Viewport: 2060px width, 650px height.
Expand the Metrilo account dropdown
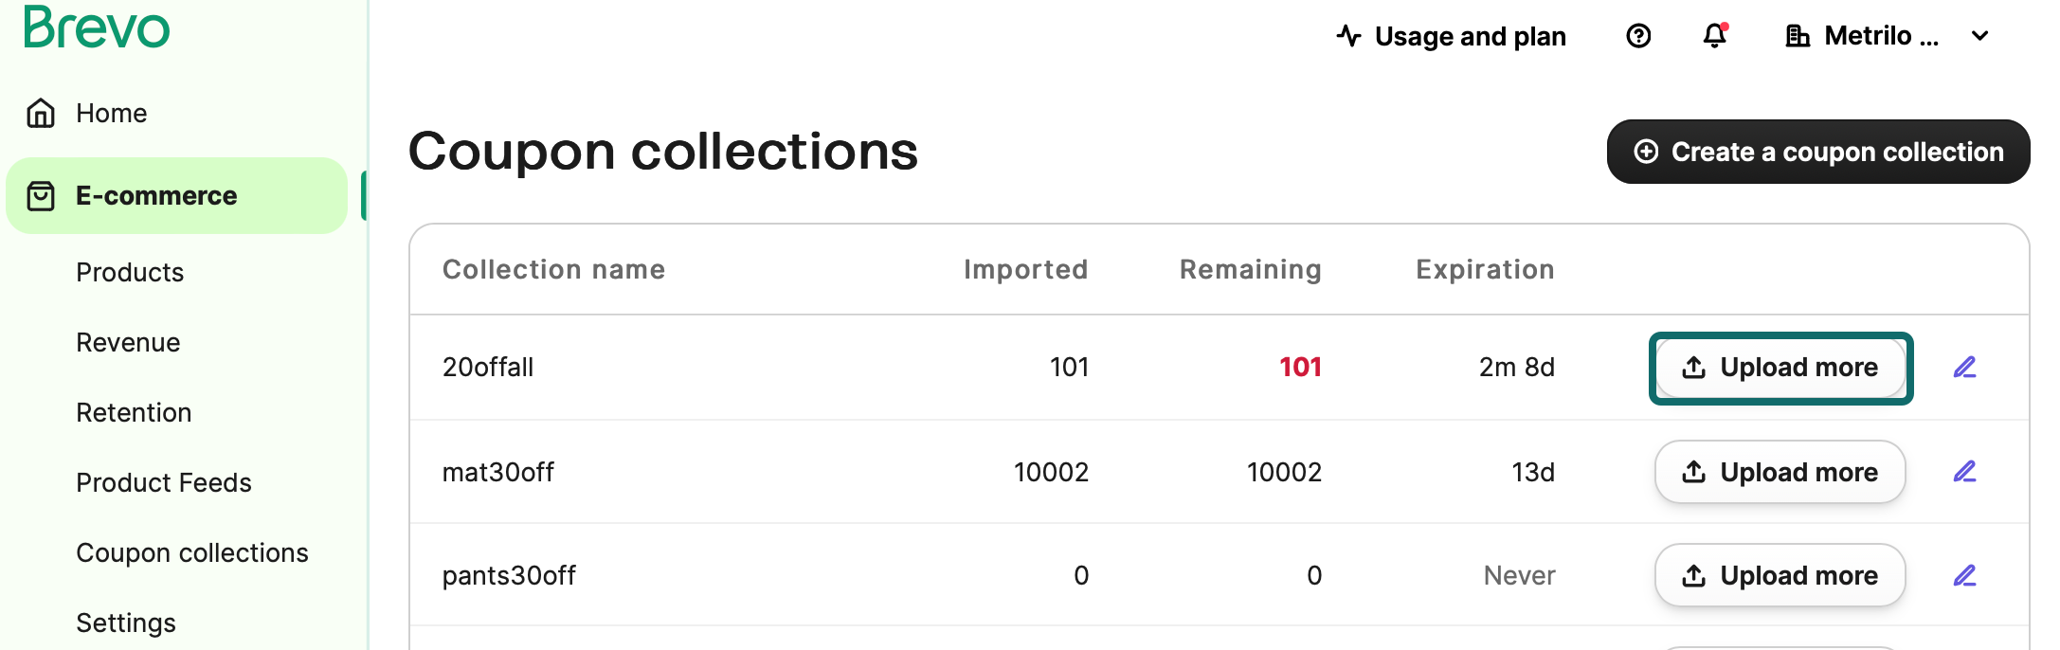pos(1979,36)
